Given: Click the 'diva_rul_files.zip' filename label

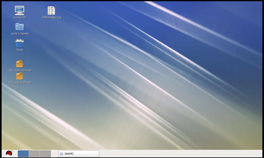Looking at the screenshot, I should [x=20, y=82].
